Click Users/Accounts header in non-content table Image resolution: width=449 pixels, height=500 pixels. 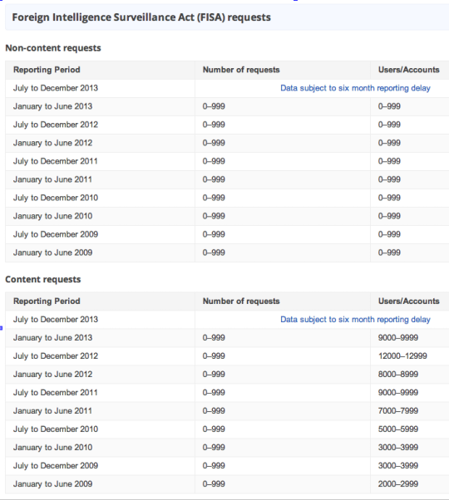coord(409,70)
